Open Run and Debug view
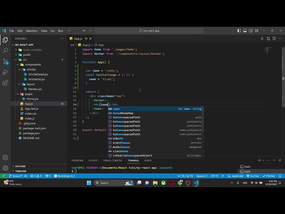The width and height of the screenshot is (285, 214). [x=5, y=72]
